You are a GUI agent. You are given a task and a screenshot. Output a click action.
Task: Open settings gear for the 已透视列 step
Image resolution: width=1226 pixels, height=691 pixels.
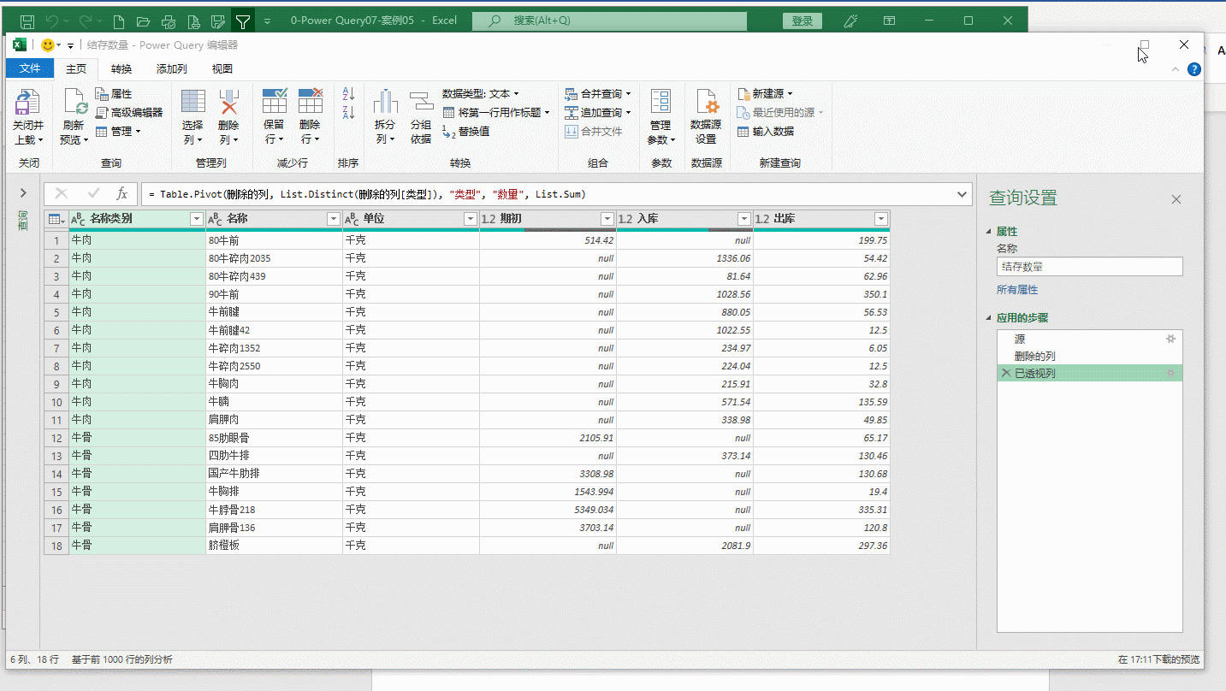[x=1170, y=374]
